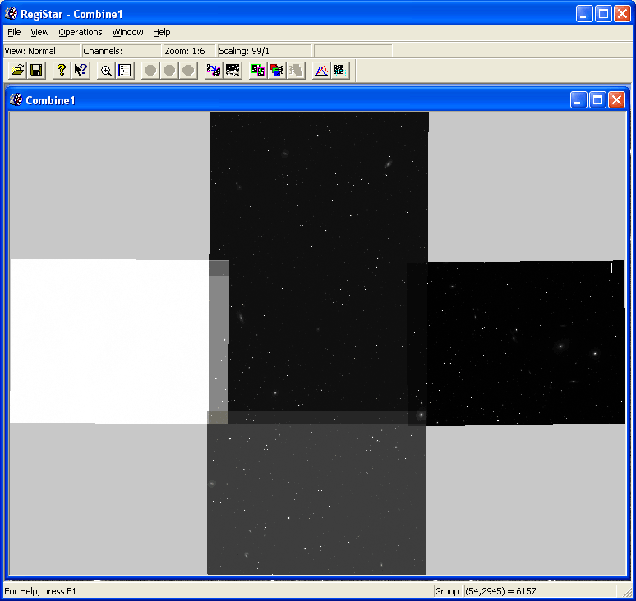The image size is (636, 601).
Task: Click the last toolbar icon with dotted grid
Action: coord(340,71)
